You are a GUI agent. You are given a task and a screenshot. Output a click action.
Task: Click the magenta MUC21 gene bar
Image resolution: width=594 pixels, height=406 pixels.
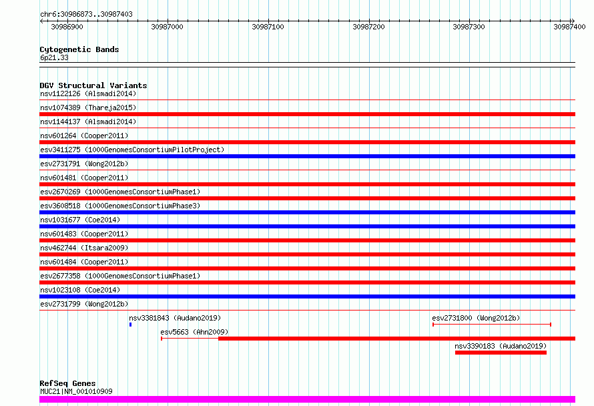click(x=307, y=399)
